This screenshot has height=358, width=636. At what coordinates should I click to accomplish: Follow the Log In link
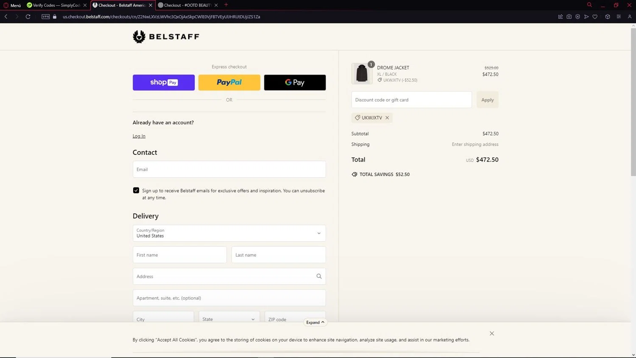pos(139,136)
